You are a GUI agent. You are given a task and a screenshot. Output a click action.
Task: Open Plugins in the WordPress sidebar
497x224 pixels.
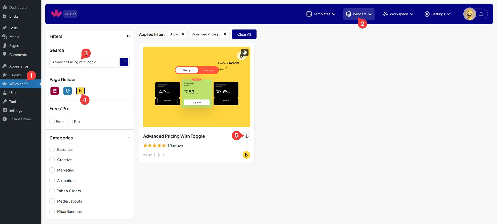click(x=15, y=75)
